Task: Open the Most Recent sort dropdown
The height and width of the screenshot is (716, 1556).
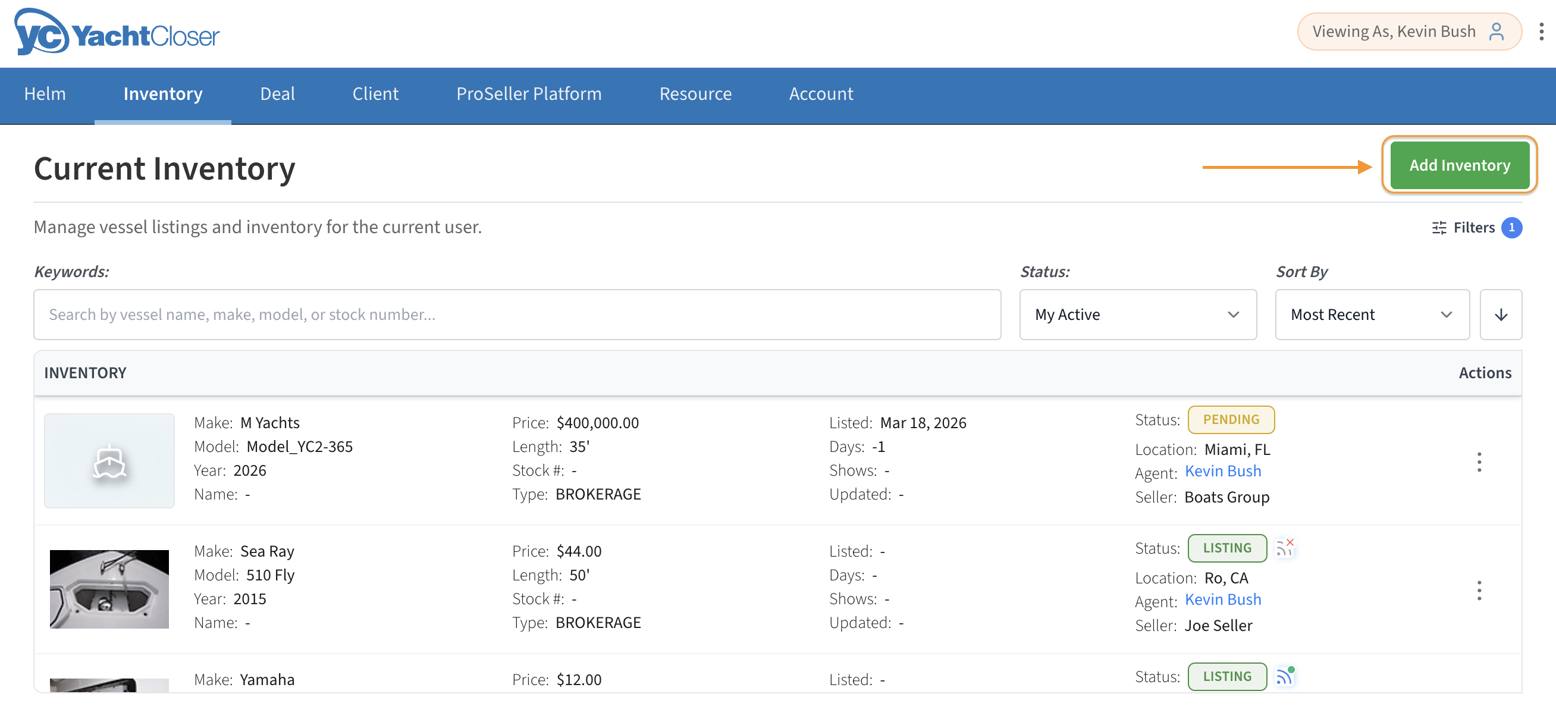Action: pyautogui.click(x=1371, y=315)
